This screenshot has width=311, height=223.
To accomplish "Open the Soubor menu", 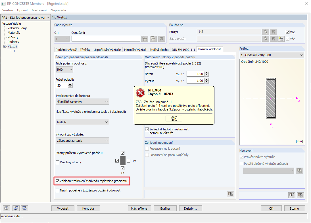I will click(x=8, y=10).
